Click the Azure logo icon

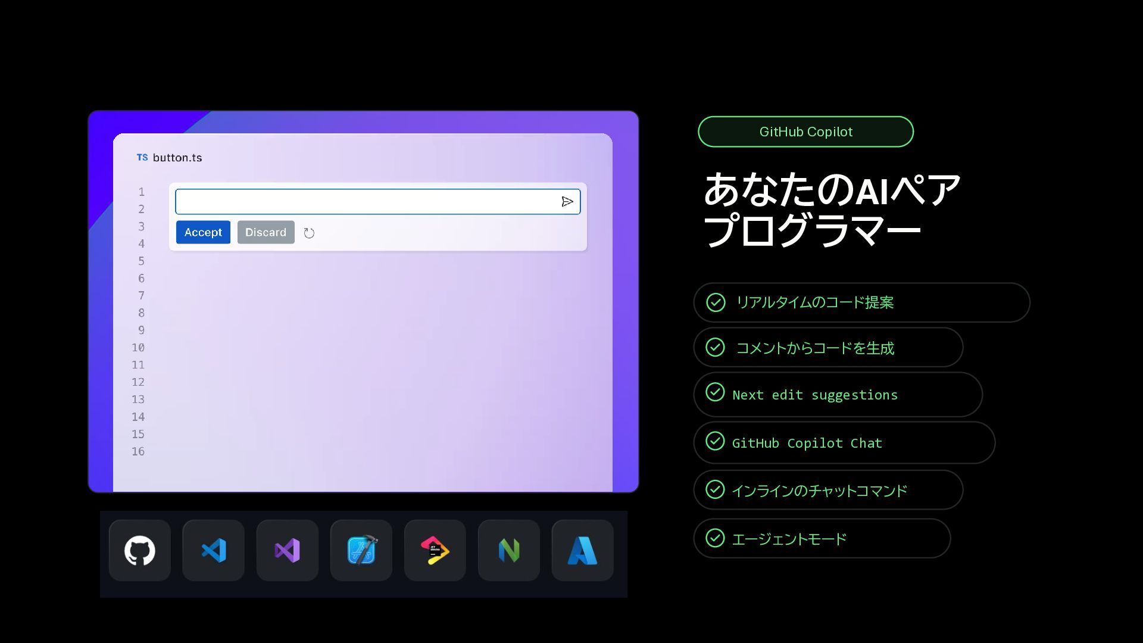tap(583, 551)
